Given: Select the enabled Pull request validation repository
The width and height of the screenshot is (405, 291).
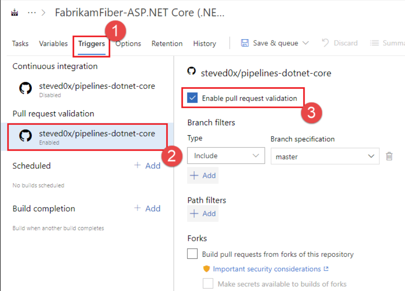Looking at the screenshot, I should 87,137.
